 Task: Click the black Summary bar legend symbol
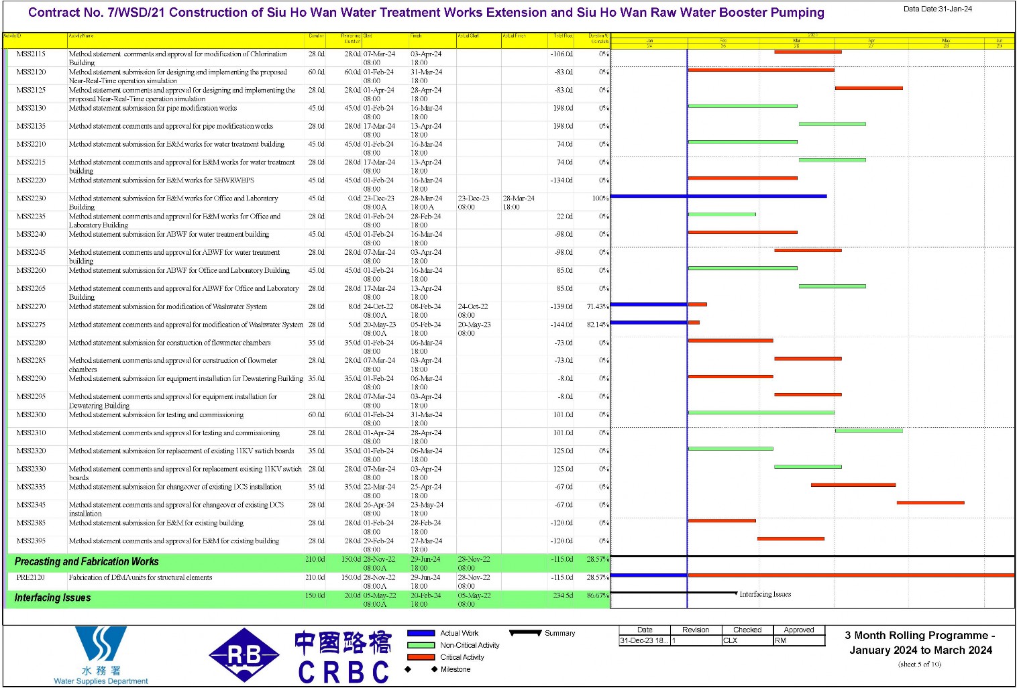click(x=525, y=632)
